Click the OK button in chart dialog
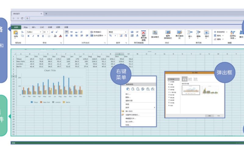 point(210,116)
